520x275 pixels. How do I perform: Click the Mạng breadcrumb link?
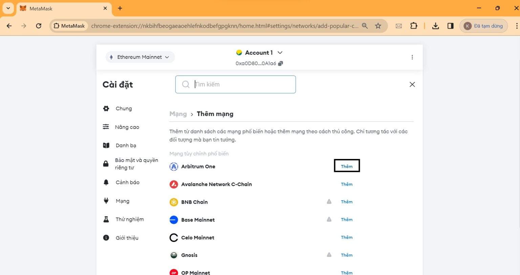(x=178, y=114)
